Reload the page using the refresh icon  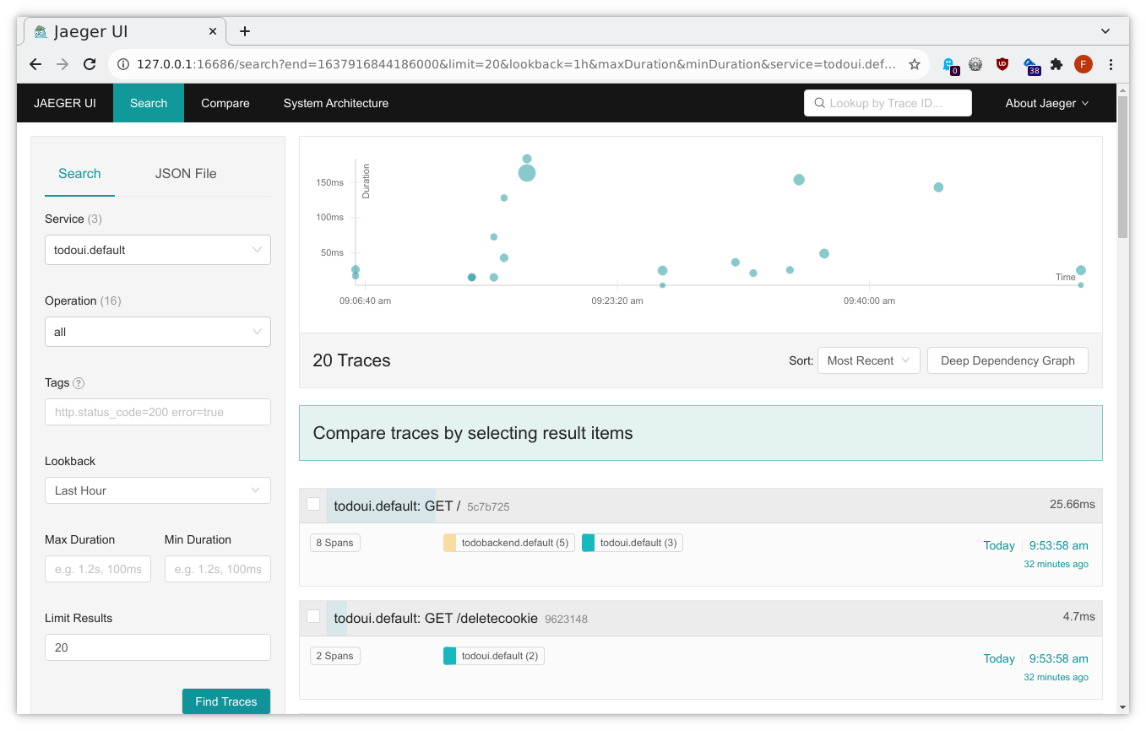[x=89, y=64]
